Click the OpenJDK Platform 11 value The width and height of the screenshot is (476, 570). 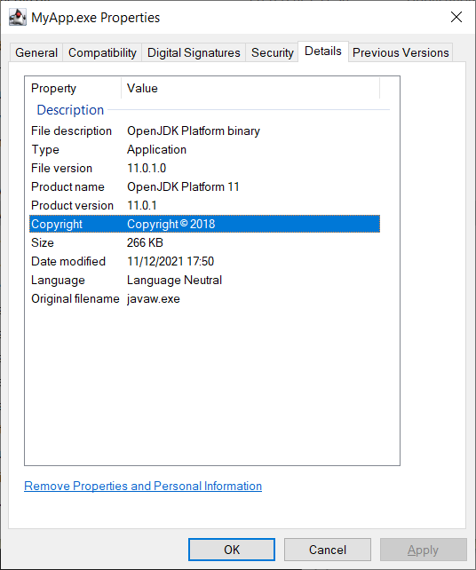point(183,186)
